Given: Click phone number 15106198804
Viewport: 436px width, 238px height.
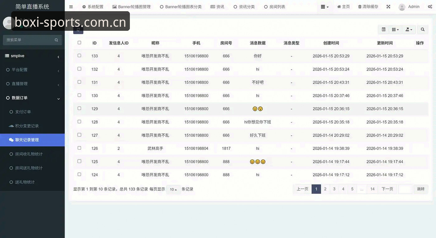Looking at the screenshot, I should [x=196, y=148].
